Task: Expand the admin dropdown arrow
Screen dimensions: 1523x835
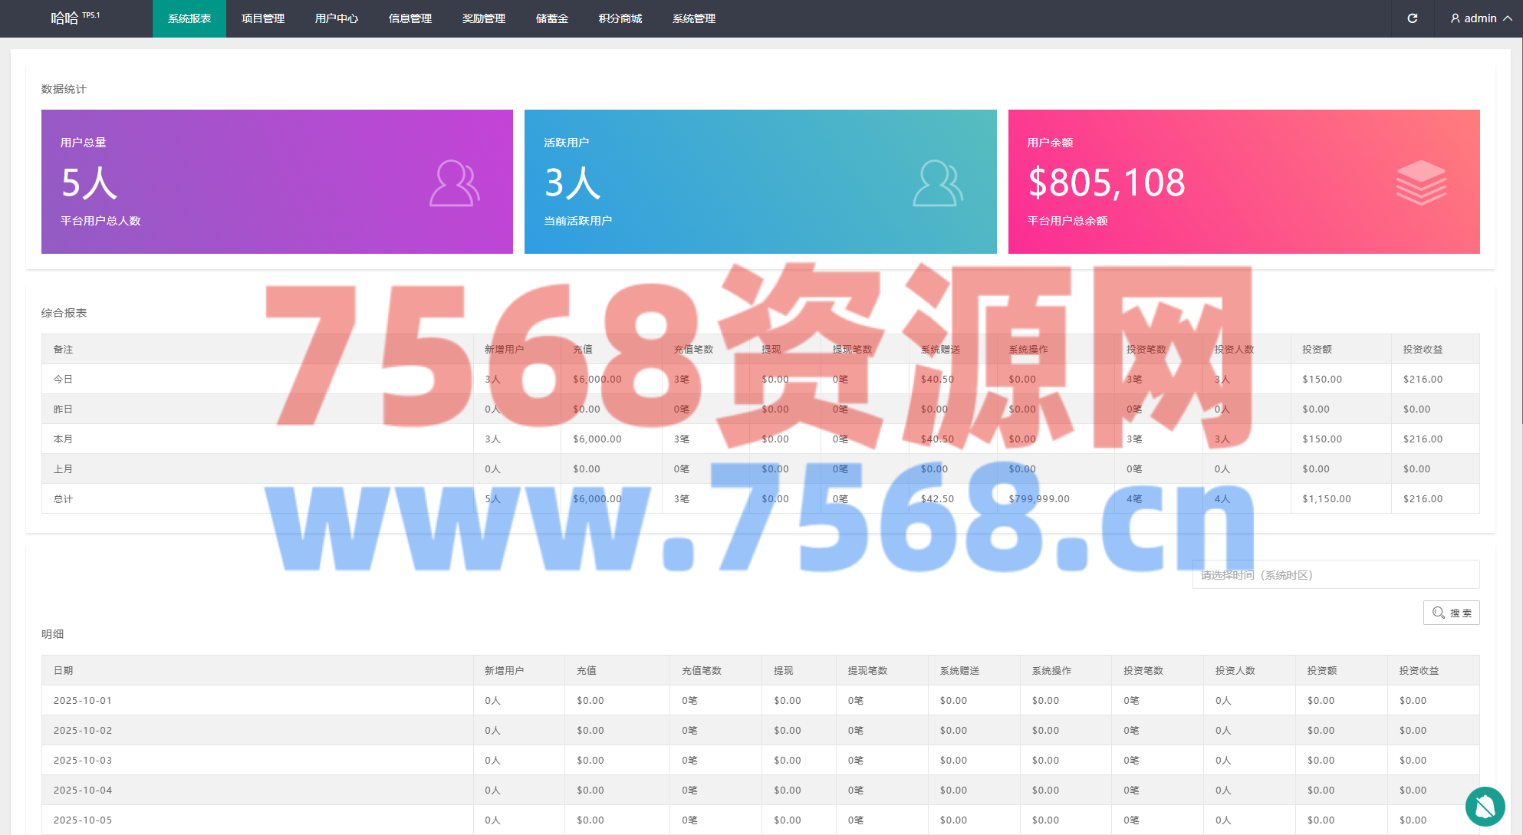Action: click(x=1508, y=18)
